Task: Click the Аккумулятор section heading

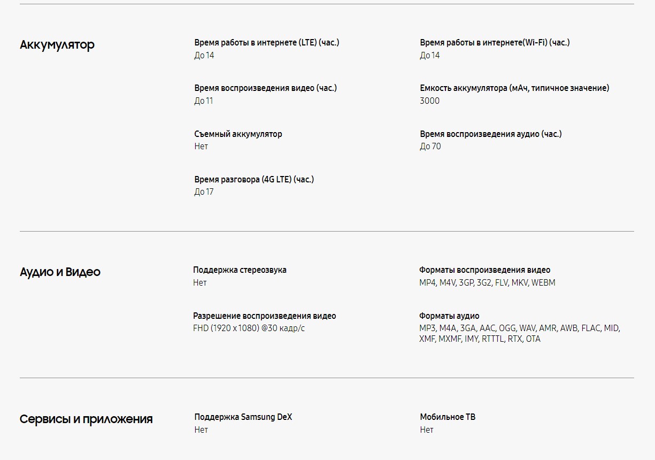Action: (57, 45)
